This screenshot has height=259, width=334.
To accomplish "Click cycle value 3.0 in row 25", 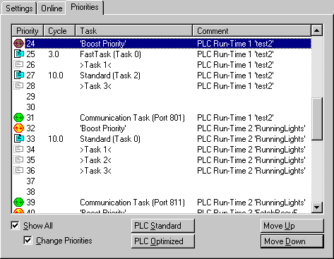I will pos(54,54).
